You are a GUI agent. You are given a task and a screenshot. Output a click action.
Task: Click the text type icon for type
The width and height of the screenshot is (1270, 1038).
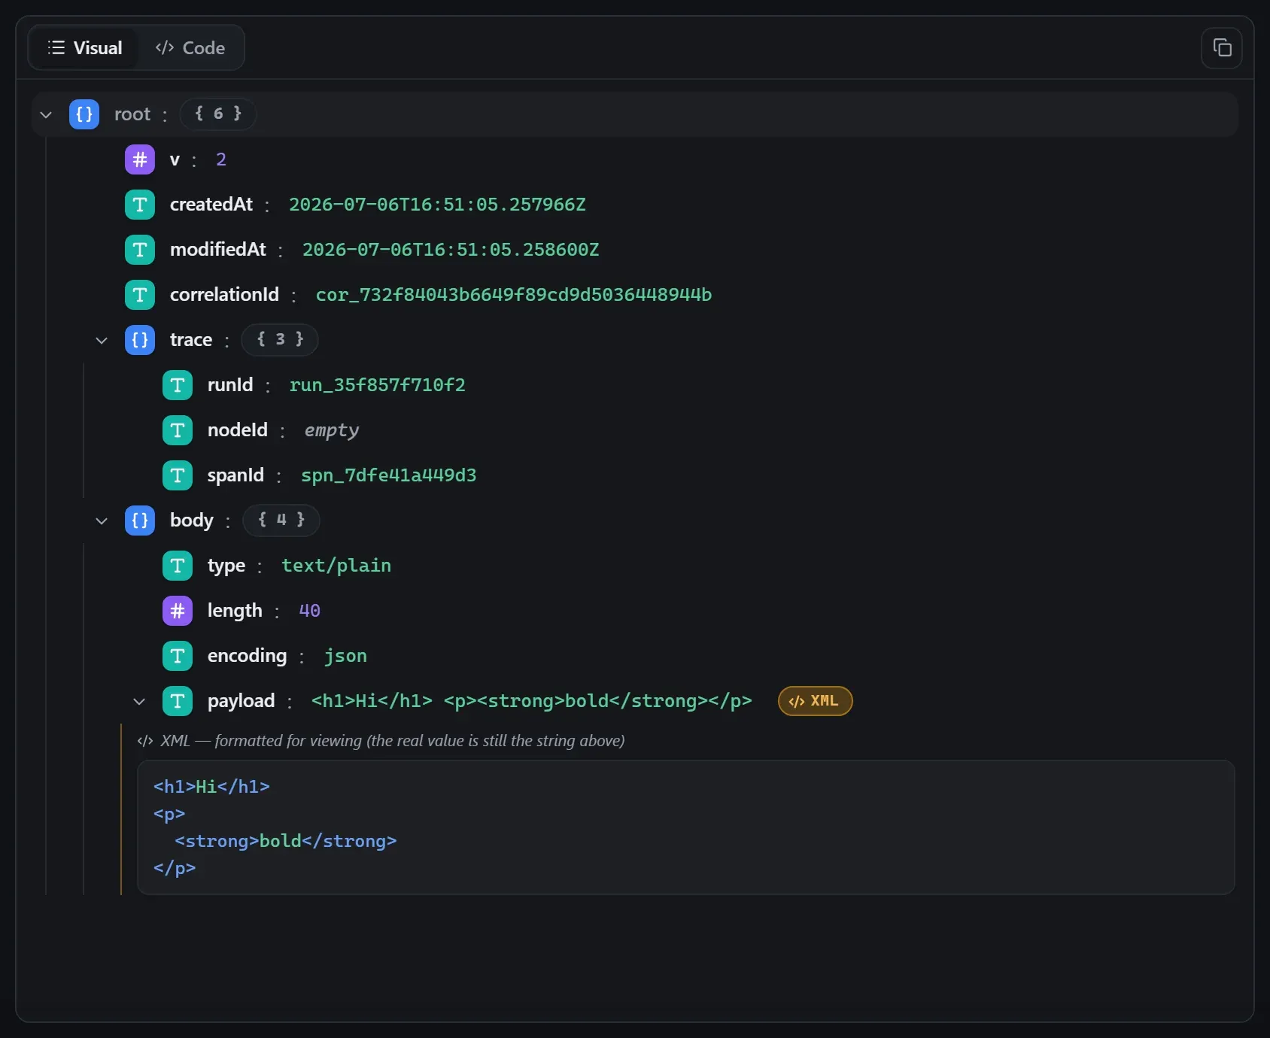pyautogui.click(x=178, y=566)
